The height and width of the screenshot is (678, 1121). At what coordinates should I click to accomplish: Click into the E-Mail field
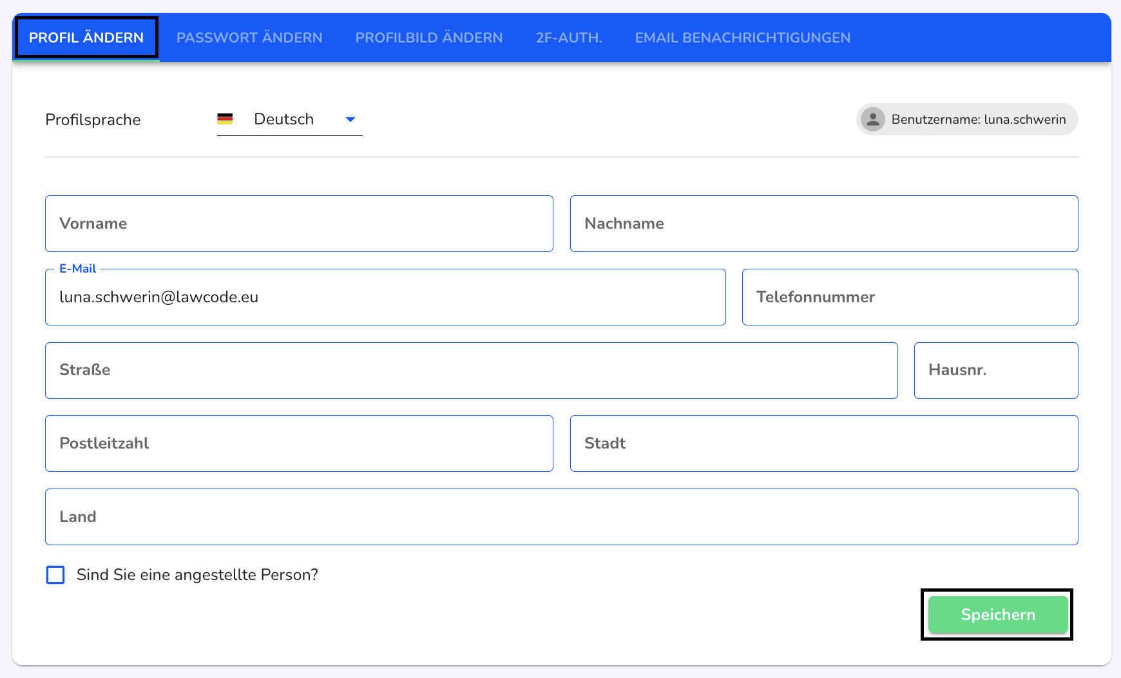[385, 297]
